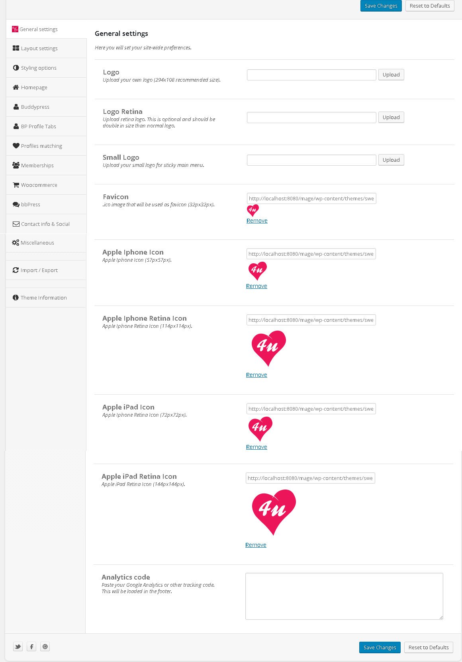The width and height of the screenshot is (462, 662).
Task: Open Styling options contrast icon
Action: pos(16,68)
